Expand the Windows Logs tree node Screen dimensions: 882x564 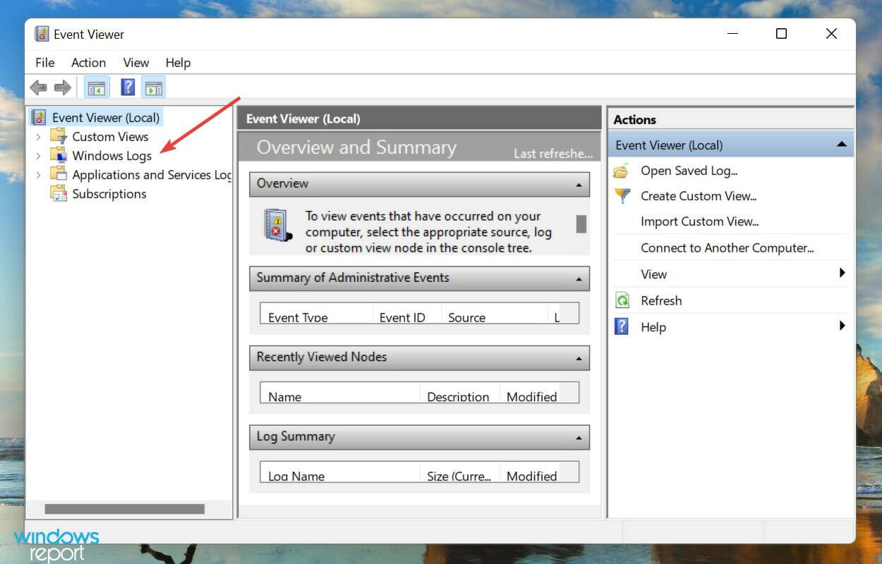[39, 155]
